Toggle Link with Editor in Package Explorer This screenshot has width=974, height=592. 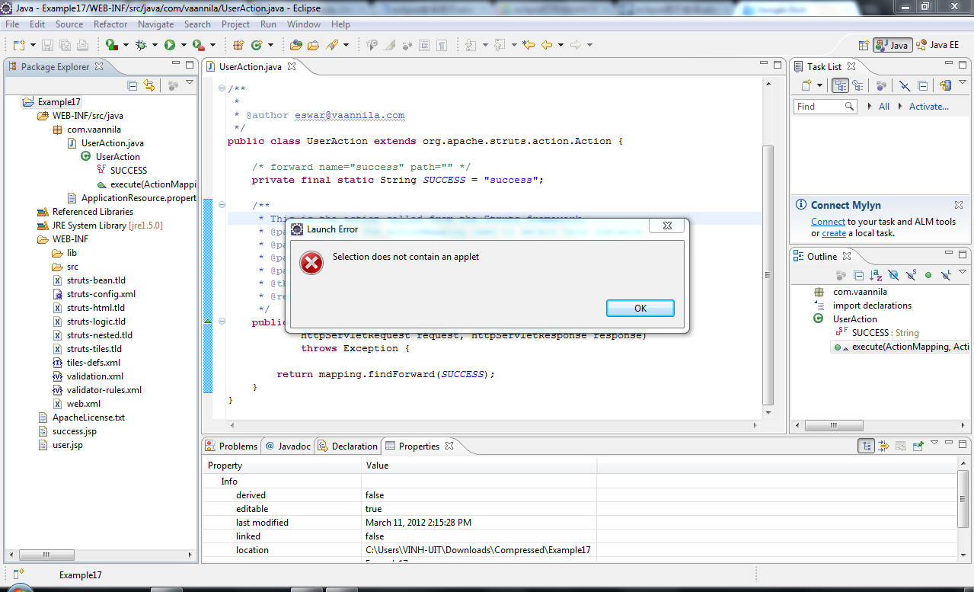149,86
